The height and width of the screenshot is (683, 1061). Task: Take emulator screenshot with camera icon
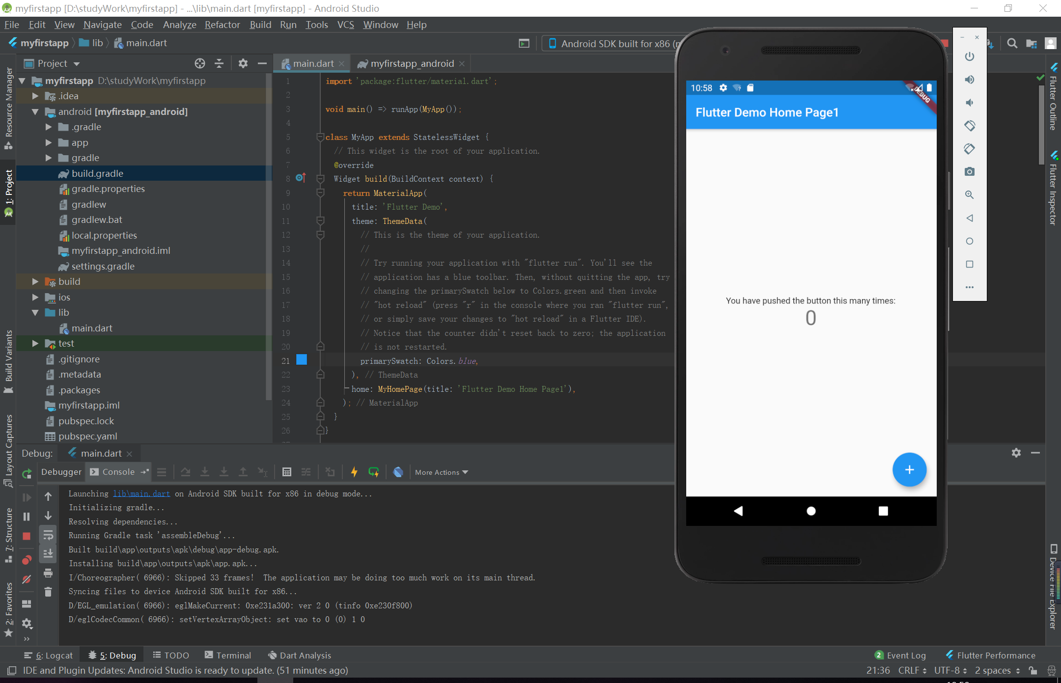(x=969, y=171)
